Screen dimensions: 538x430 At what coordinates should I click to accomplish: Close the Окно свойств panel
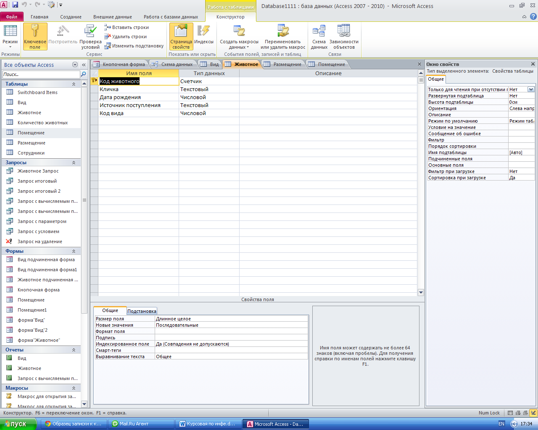pyautogui.click(x=533, y=64)
